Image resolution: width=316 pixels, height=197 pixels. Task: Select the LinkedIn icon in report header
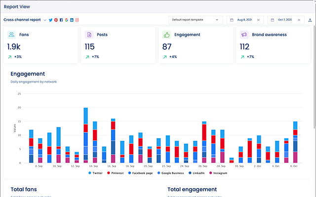72,20
